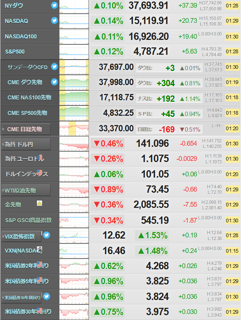241x320 pixels.
Task: Open the NASDAQ index link
Action: pos(17,21)
